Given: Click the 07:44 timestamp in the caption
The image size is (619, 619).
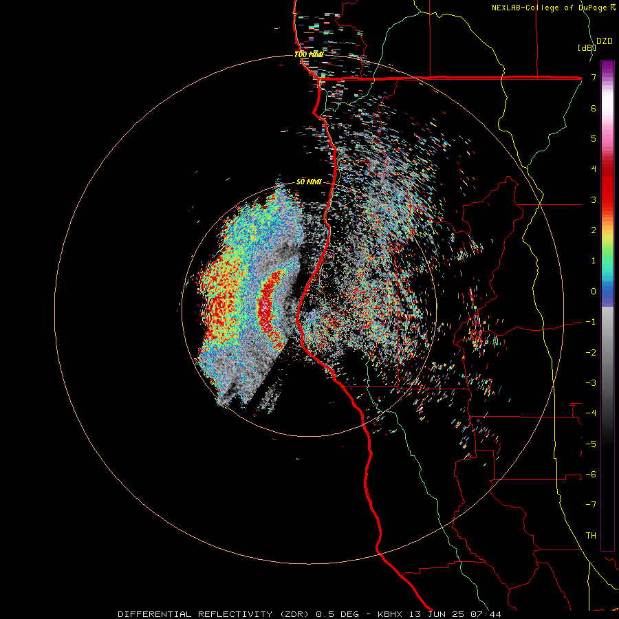Looking at the screenshot, I should (487, 614).
